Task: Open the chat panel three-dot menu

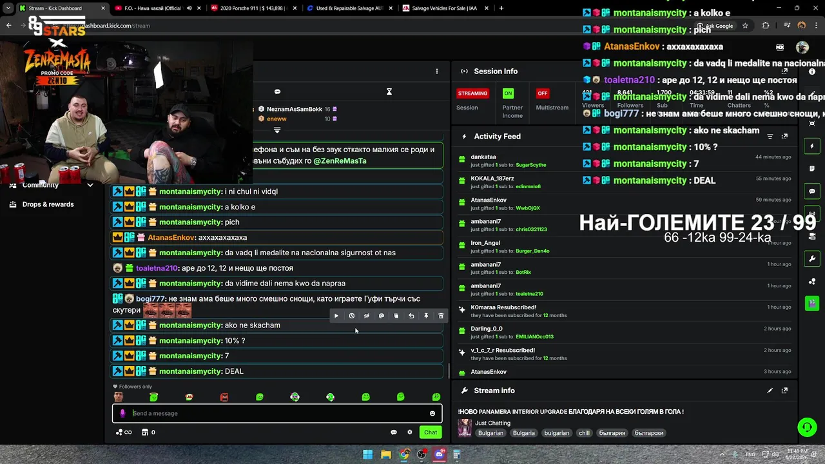Action: [436, 72]
